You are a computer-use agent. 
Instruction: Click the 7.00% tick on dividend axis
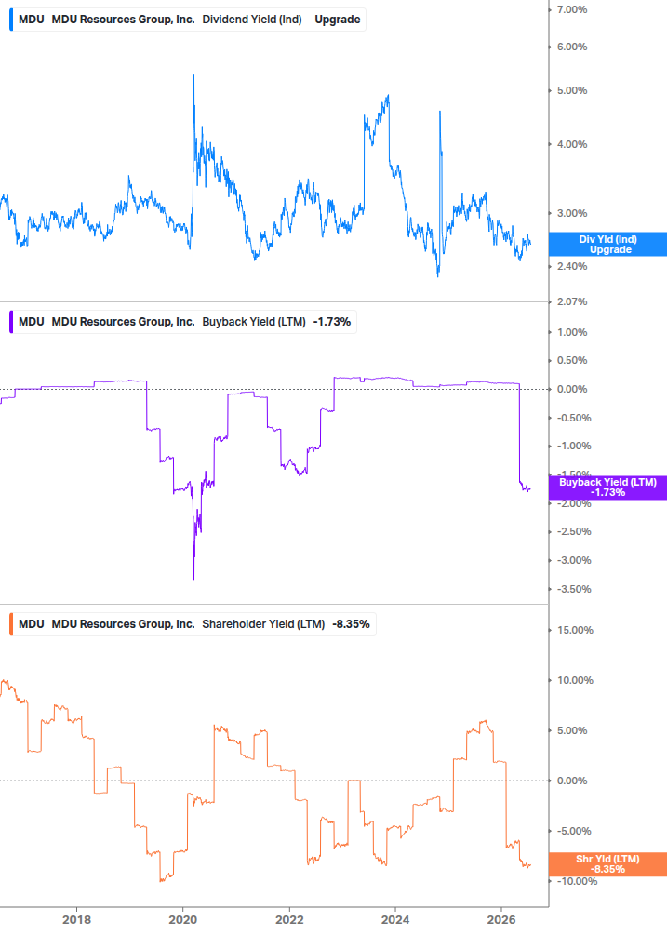tap(572, 9)
